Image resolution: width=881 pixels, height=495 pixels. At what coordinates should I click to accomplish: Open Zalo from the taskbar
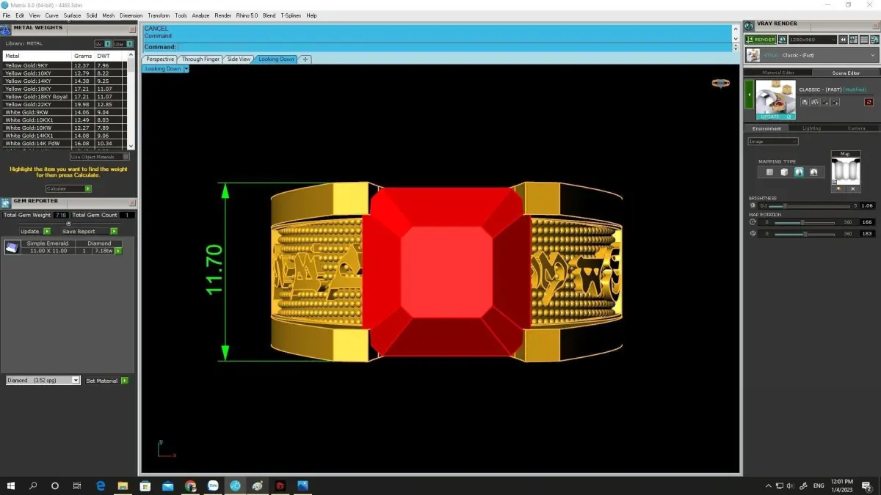point(213,485)
